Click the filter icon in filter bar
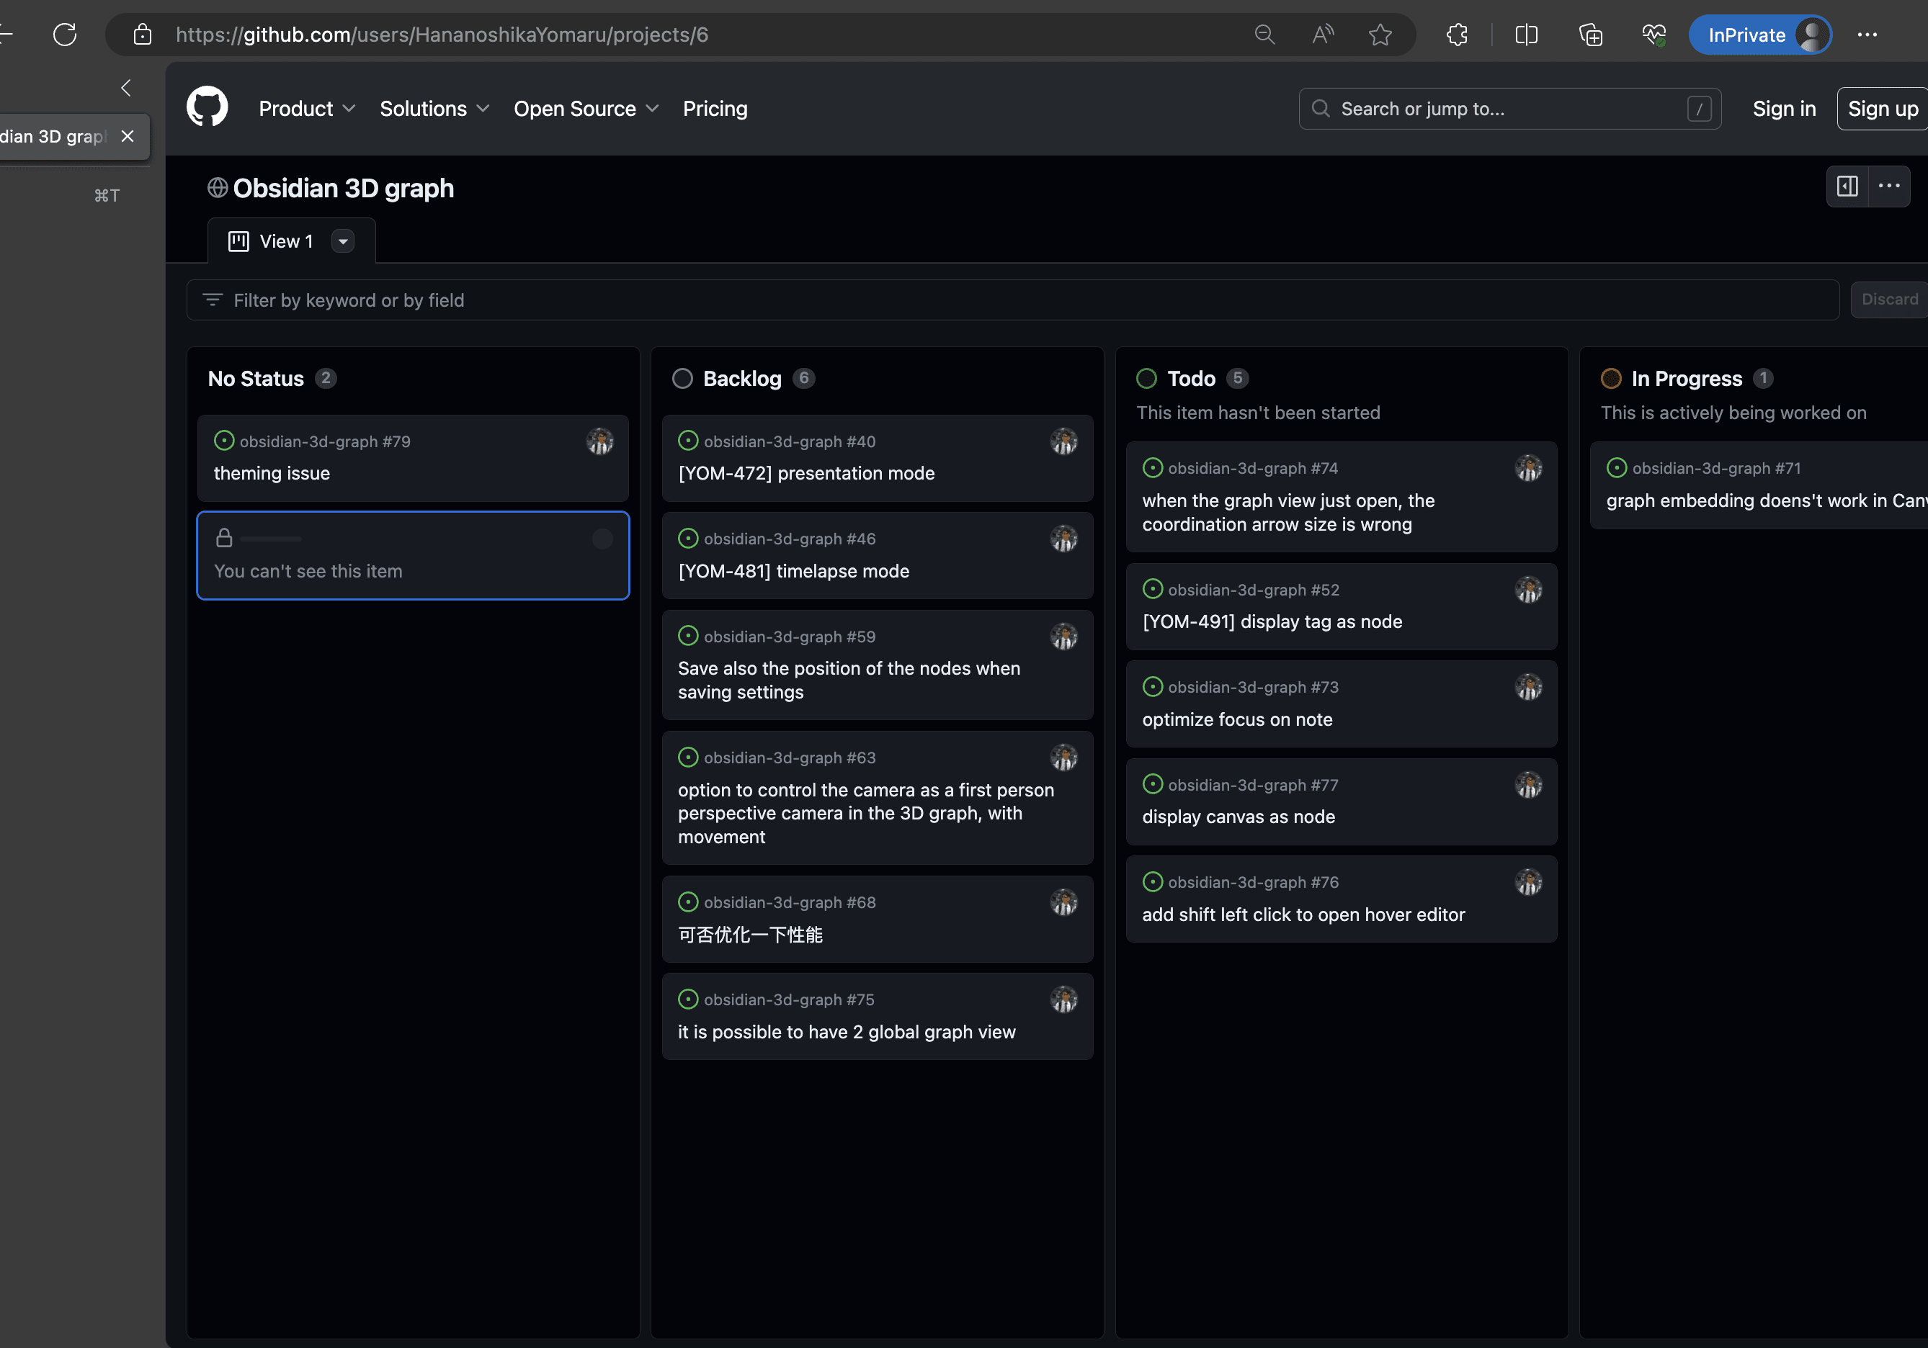 (213, 300)
